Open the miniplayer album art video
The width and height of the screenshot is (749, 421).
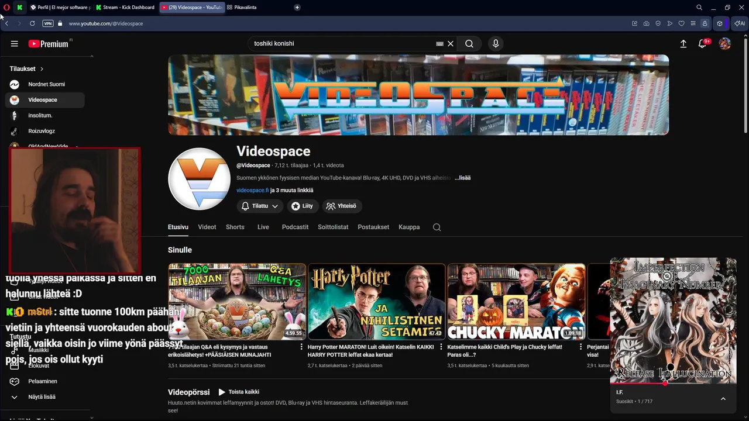coord(673,320)
